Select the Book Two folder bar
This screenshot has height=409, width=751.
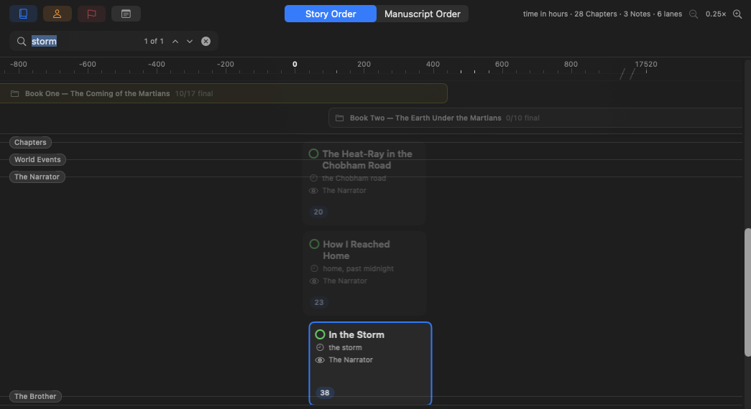click(x=535, y=118)
